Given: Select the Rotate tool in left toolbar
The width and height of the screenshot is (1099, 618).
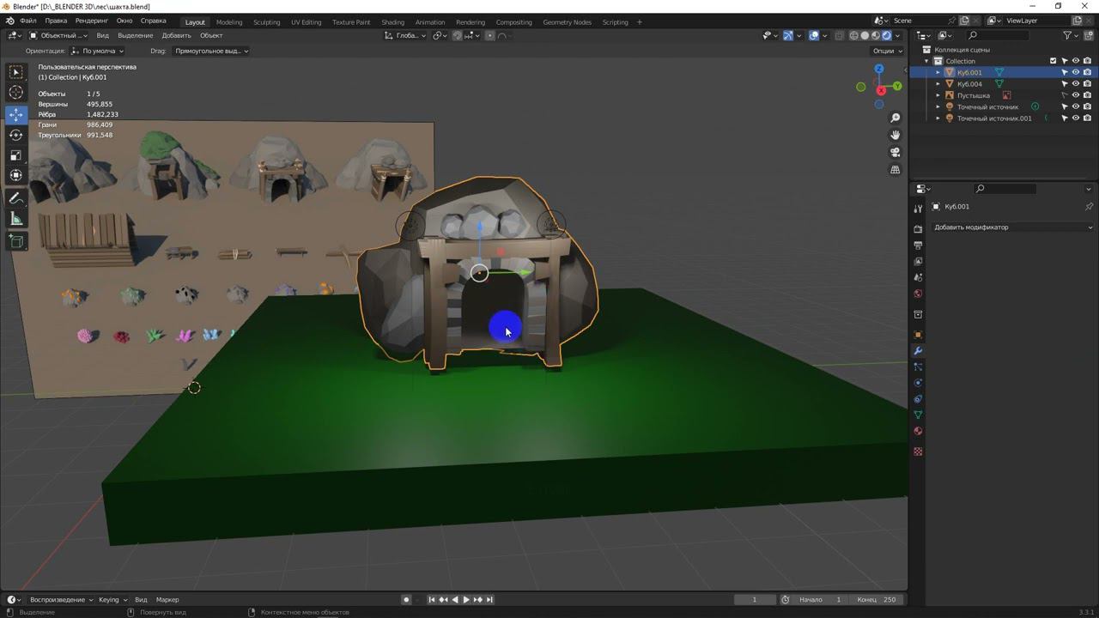Looking at the screenshot, I should (15, 135).
